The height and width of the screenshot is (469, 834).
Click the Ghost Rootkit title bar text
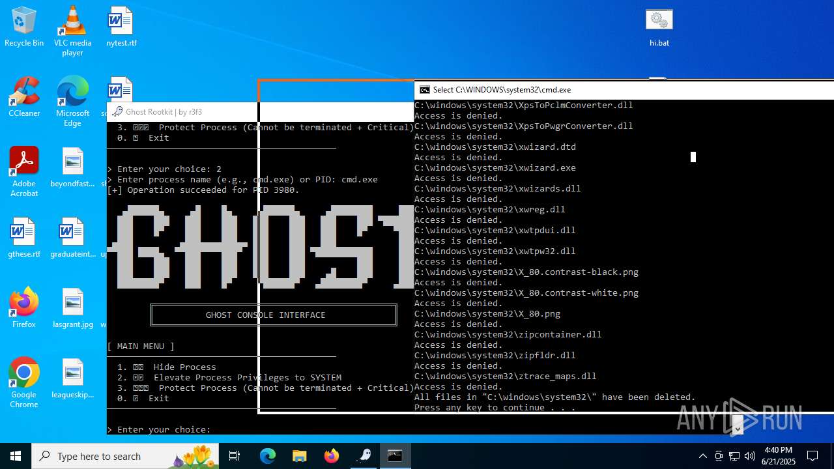(164, 112)
